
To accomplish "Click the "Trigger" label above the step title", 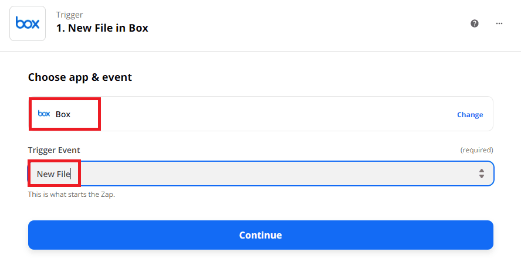I will click(69, 14).
